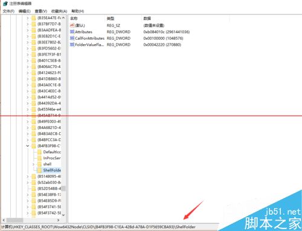
Task: Click the tree pane scroll-right arrow
Action: (x=59, y=220)
